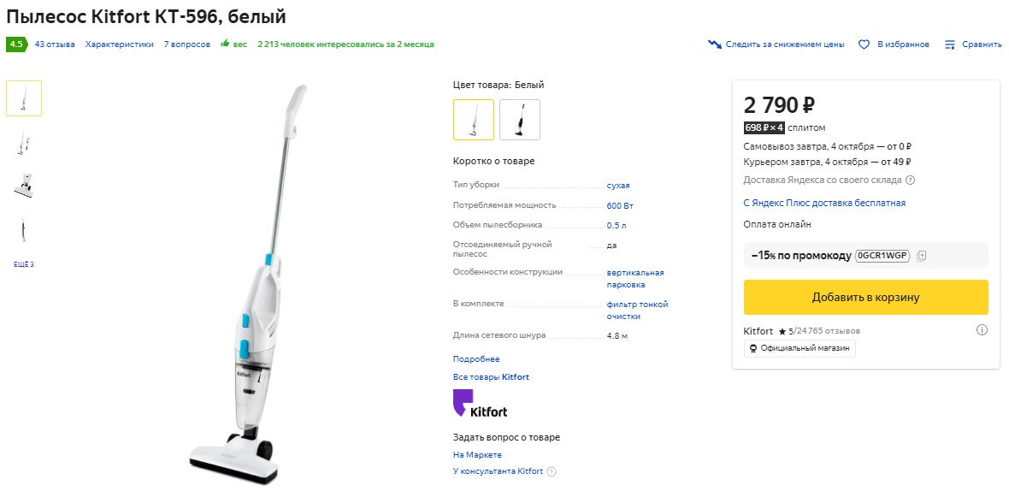Select the first product thumbnail

coord(24,98)
